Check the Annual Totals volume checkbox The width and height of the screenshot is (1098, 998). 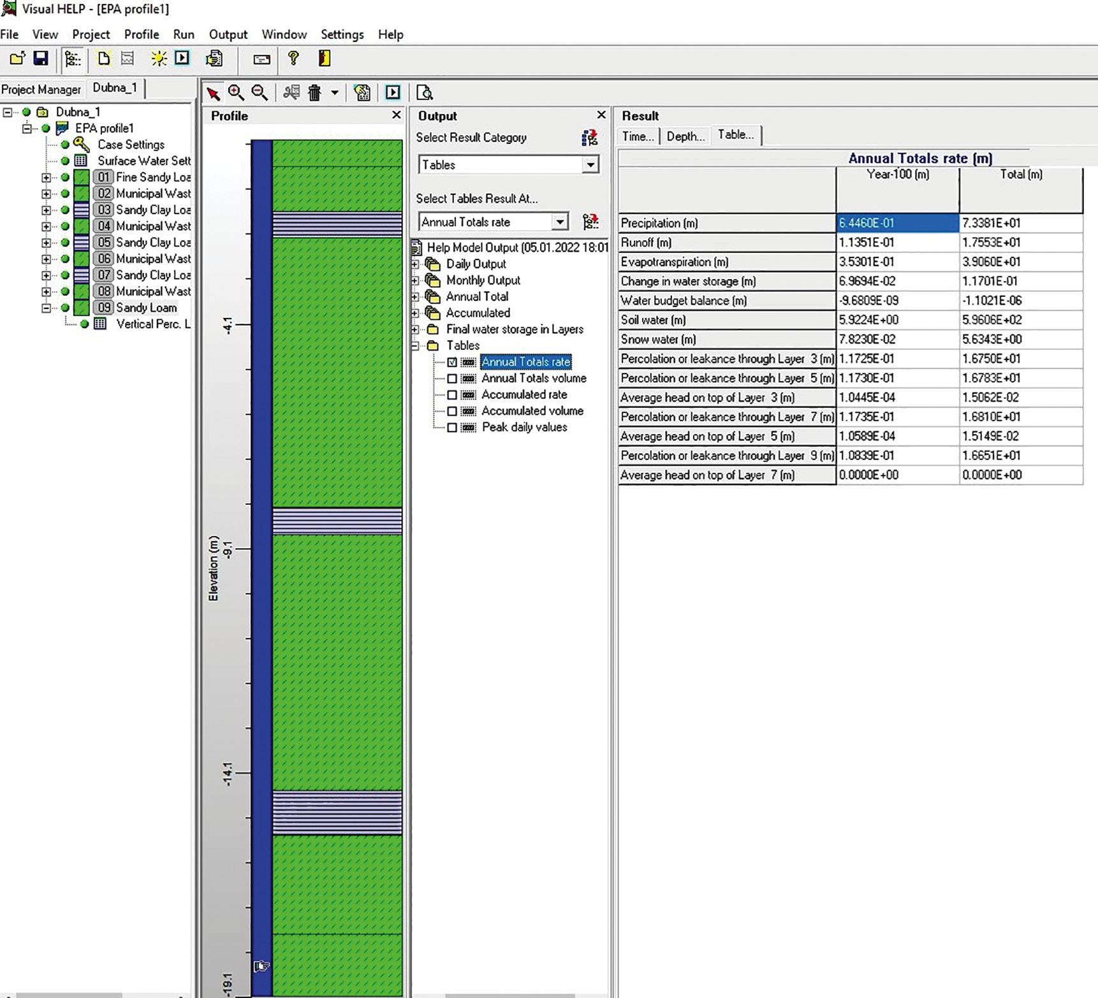tap(452, 379)
